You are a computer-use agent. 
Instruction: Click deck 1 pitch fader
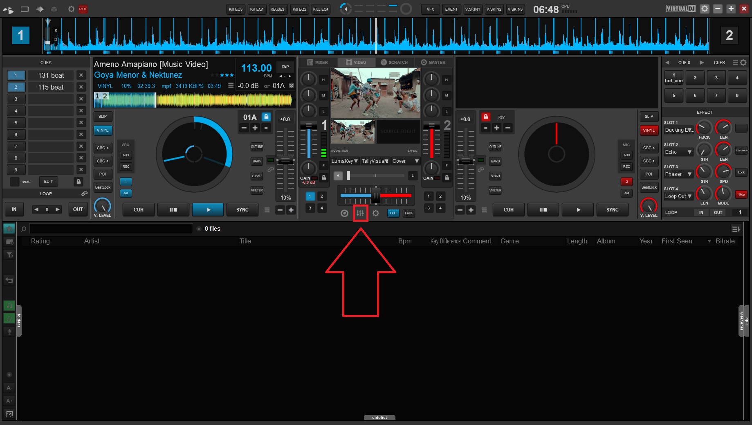click(x=285, y=161)
